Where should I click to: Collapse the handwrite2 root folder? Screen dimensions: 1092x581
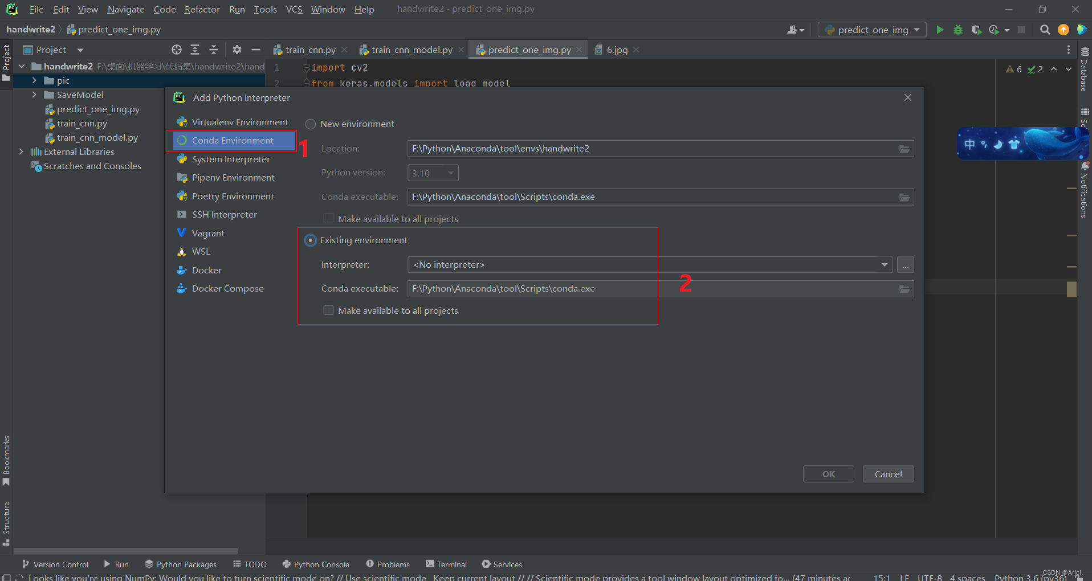21,66
